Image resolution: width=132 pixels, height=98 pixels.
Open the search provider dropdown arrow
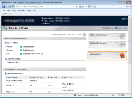(x=130, y=7)
